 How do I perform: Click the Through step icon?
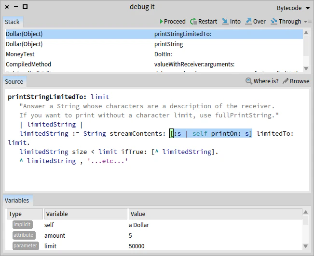coord(274,21)
